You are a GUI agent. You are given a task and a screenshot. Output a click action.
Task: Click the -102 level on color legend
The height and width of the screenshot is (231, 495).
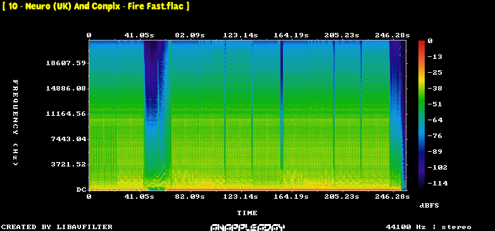click(x=437, y=167)
